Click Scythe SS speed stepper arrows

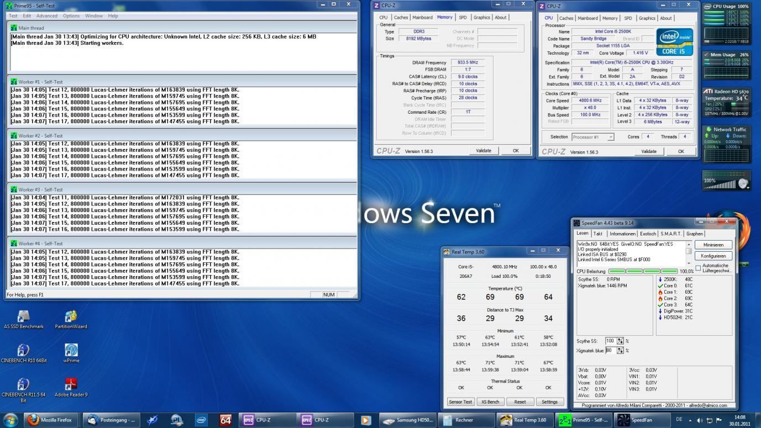click(x=620, y=341)
